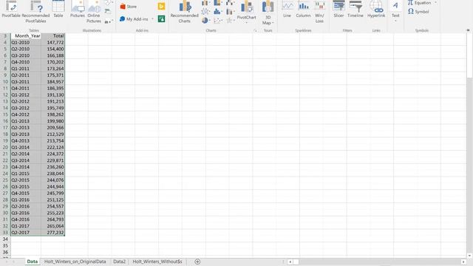Click the vertical scroll down arrow

pos(469,256)
